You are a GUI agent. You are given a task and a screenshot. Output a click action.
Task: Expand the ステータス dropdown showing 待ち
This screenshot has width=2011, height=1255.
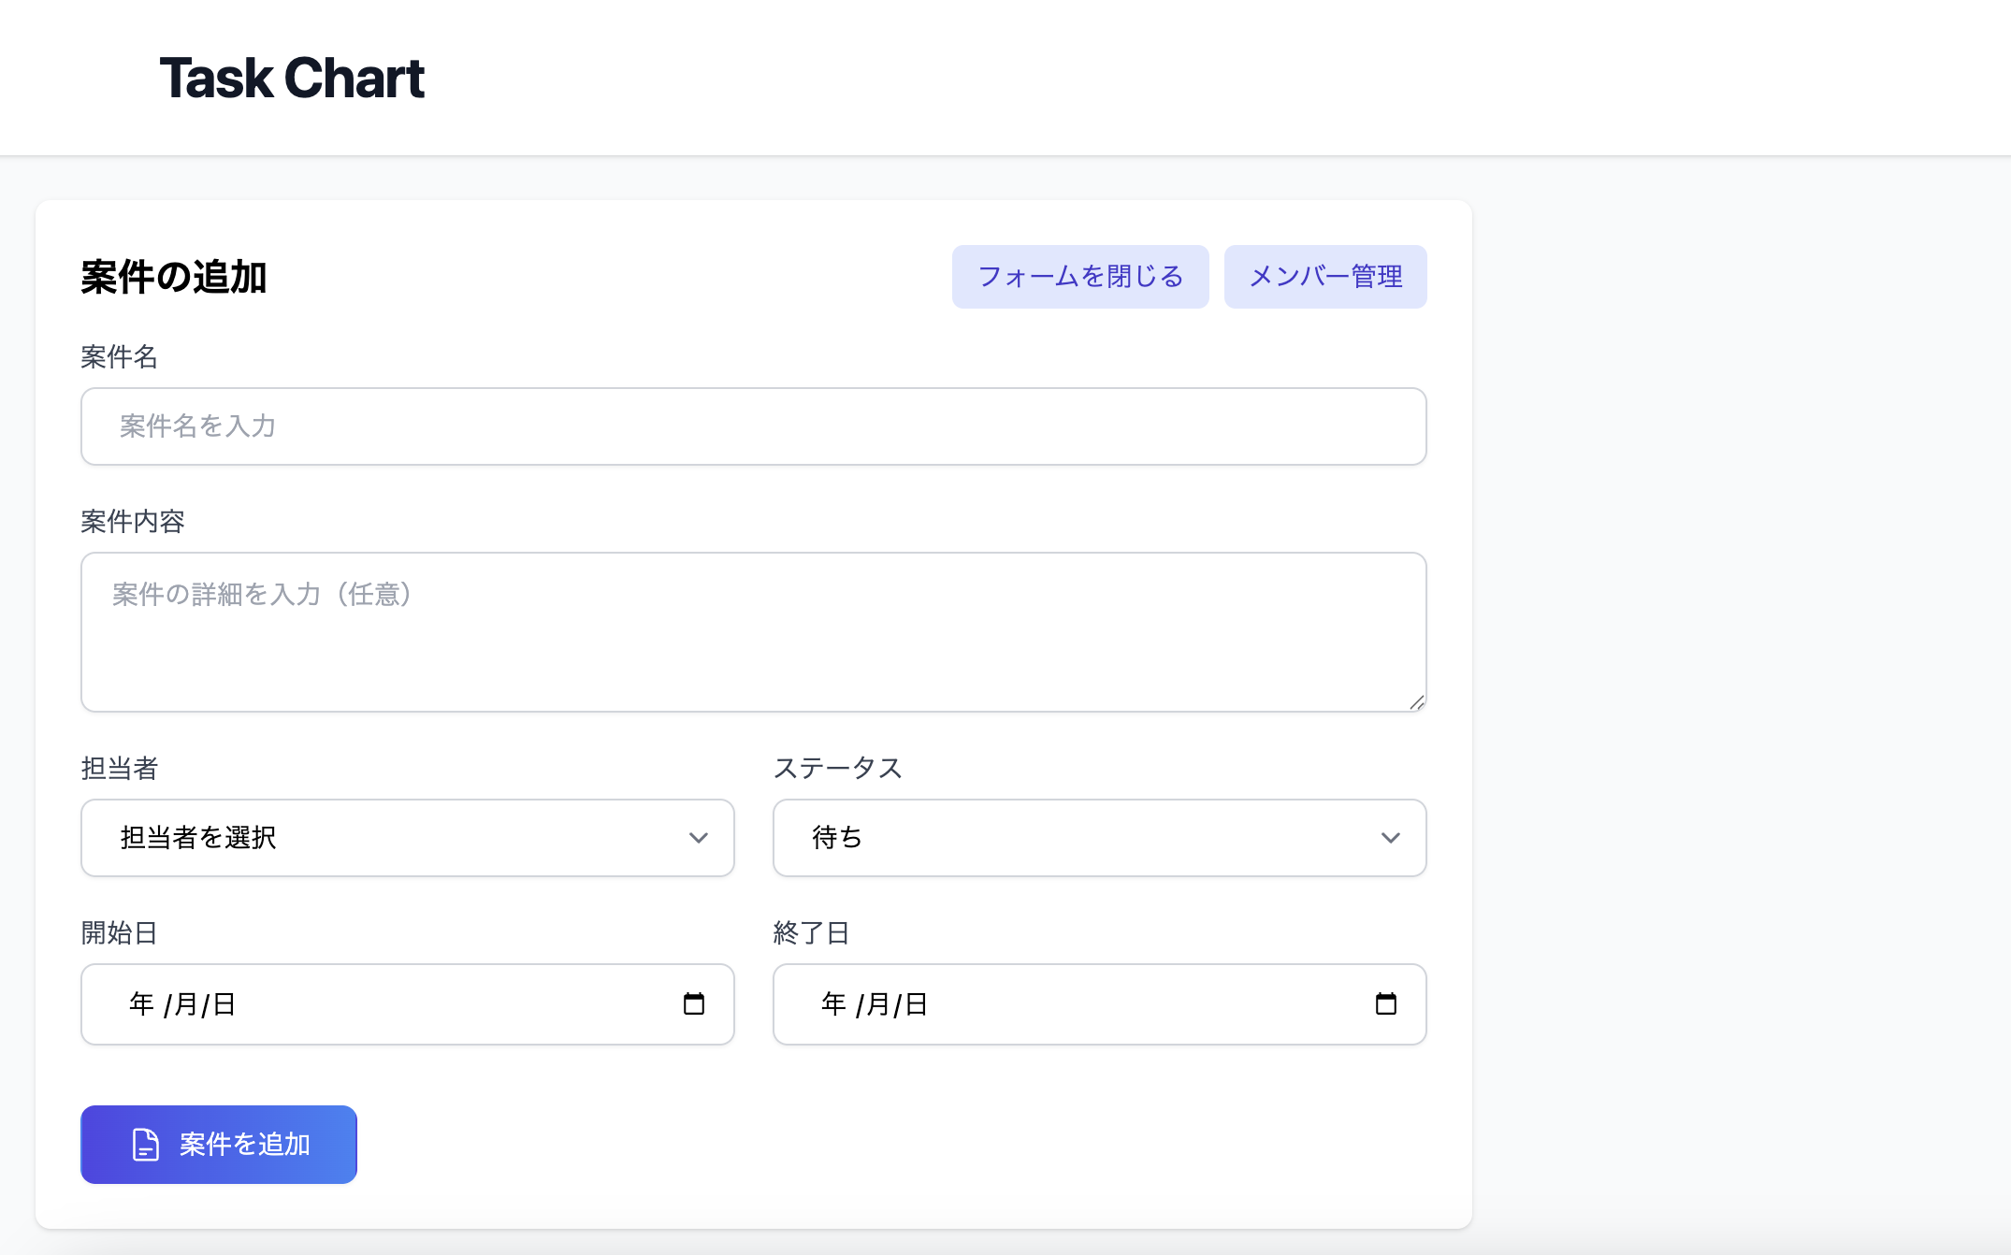pyautogui.click(x=1099, y=838)
